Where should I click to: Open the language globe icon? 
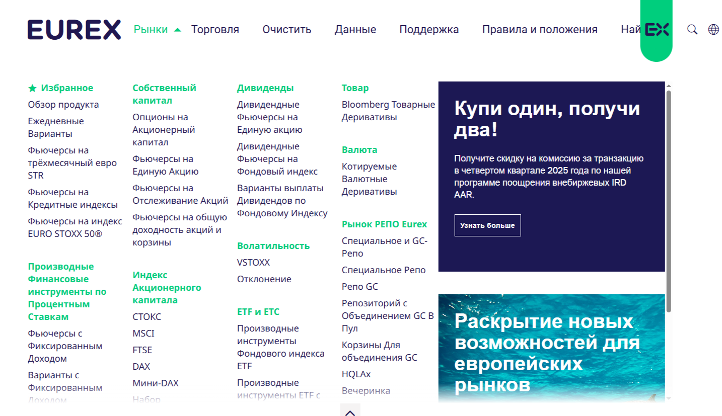click(713, 30)
